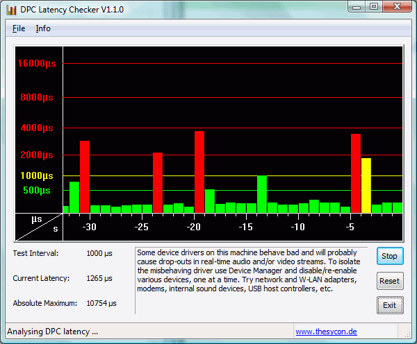Click the tall green bar near -14 seconds
Screen dimensions: 417x344
(262, 193)
